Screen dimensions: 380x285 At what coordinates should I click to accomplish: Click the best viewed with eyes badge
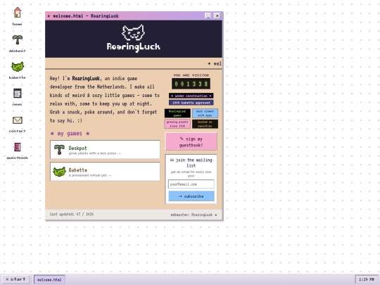[205, 113]
